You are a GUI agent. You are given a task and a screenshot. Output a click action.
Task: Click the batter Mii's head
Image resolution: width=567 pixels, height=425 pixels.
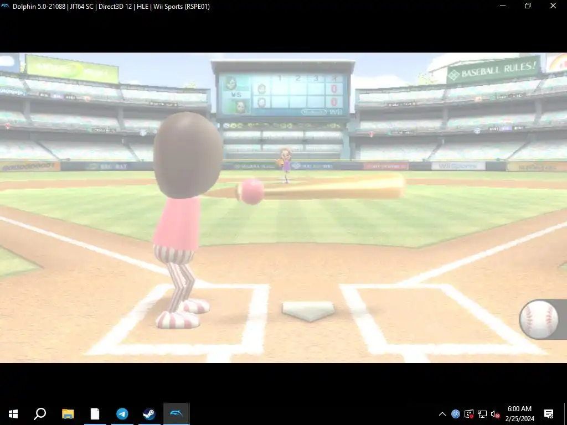pos(188,155)
